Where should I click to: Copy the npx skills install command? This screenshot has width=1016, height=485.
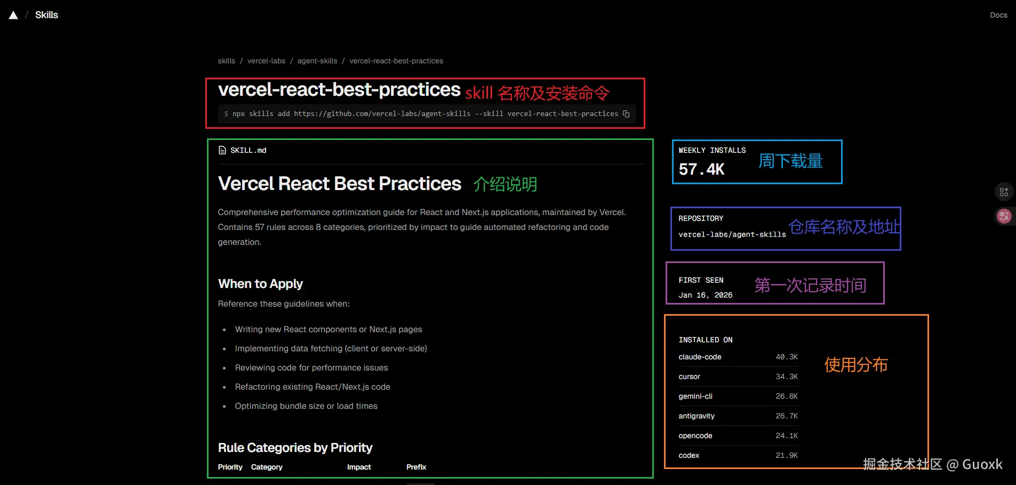tap(626, 114)
